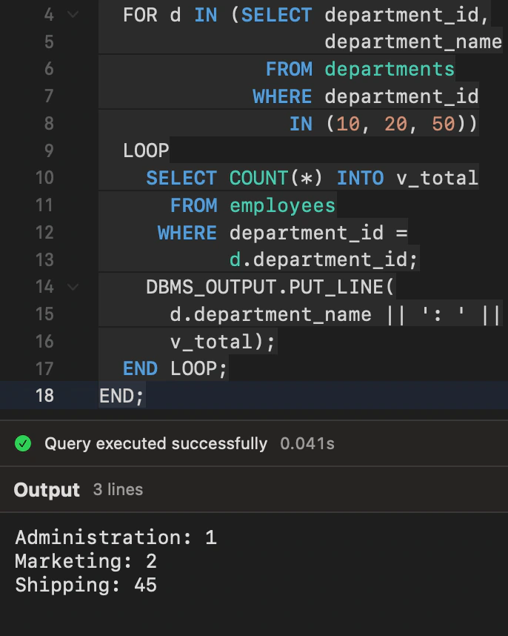This screenshot has height=636, width=508.
Task: Click the 'departments' table name on line 6
Action: 390,70
